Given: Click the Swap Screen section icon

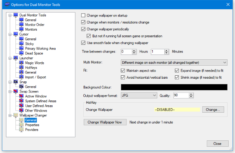Looking at the screenshot, I should click(16, 91).
